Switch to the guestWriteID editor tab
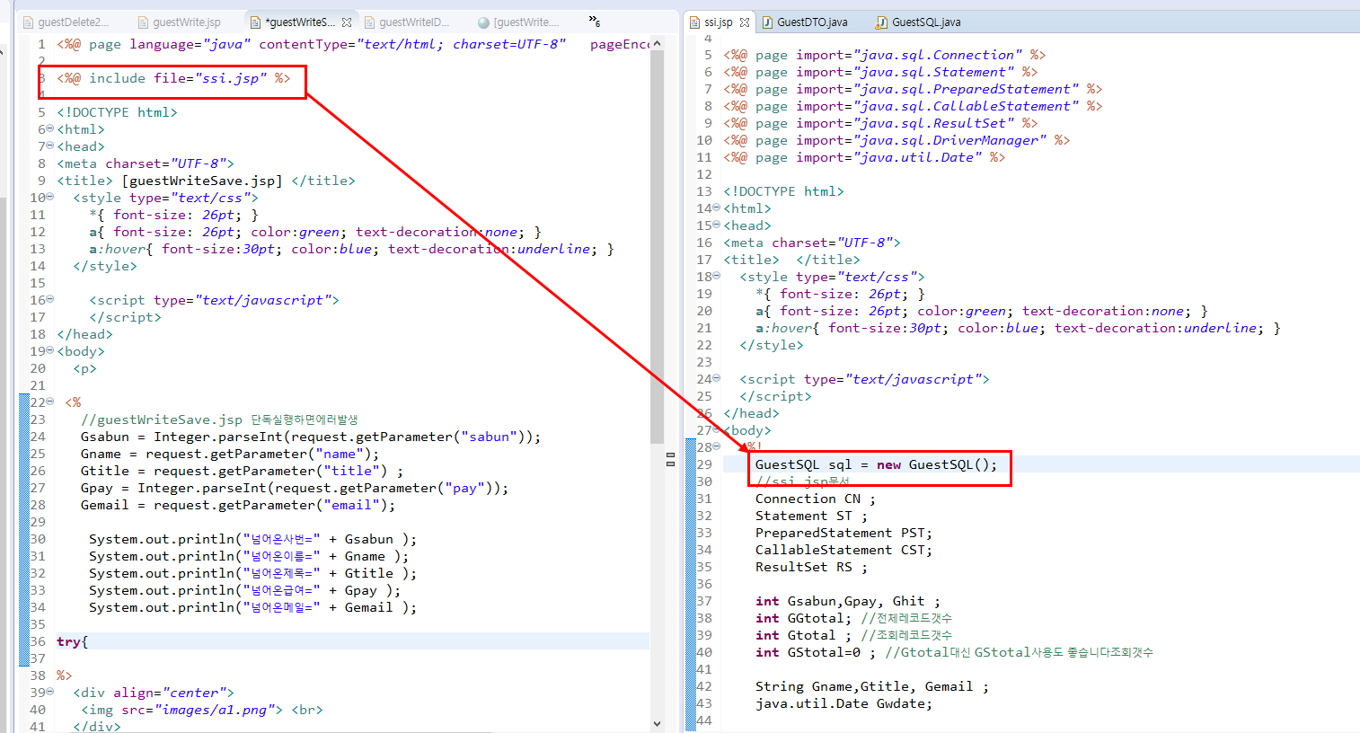 (x=414, y=22)
